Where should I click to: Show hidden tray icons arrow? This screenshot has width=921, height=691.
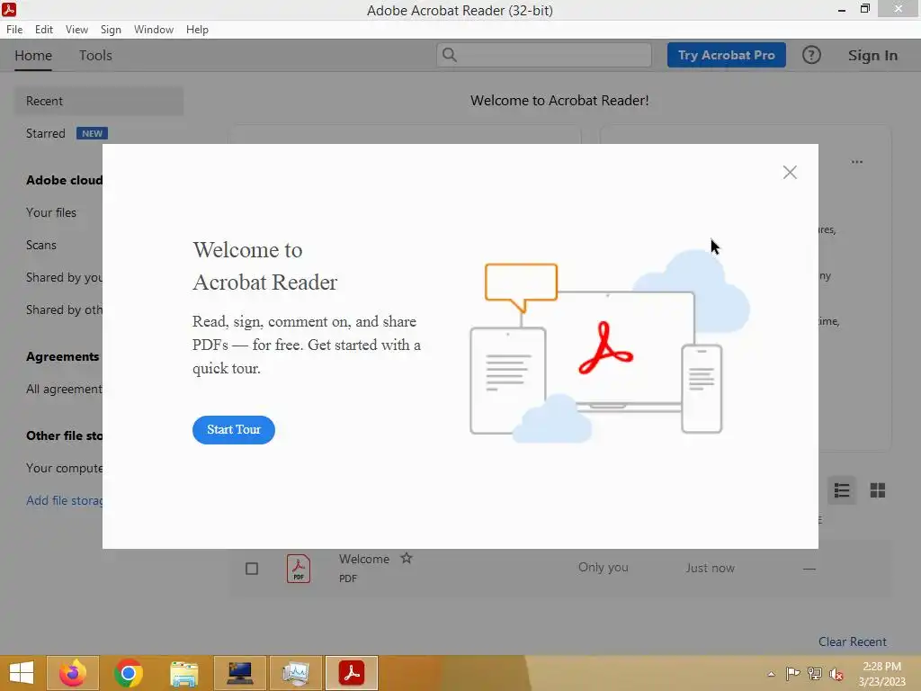771,674
